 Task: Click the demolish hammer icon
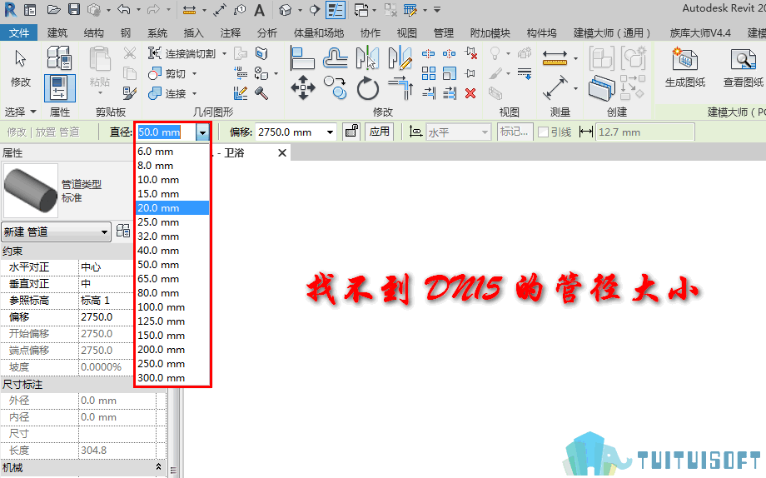pyautogui.click(x=261, y=93)
